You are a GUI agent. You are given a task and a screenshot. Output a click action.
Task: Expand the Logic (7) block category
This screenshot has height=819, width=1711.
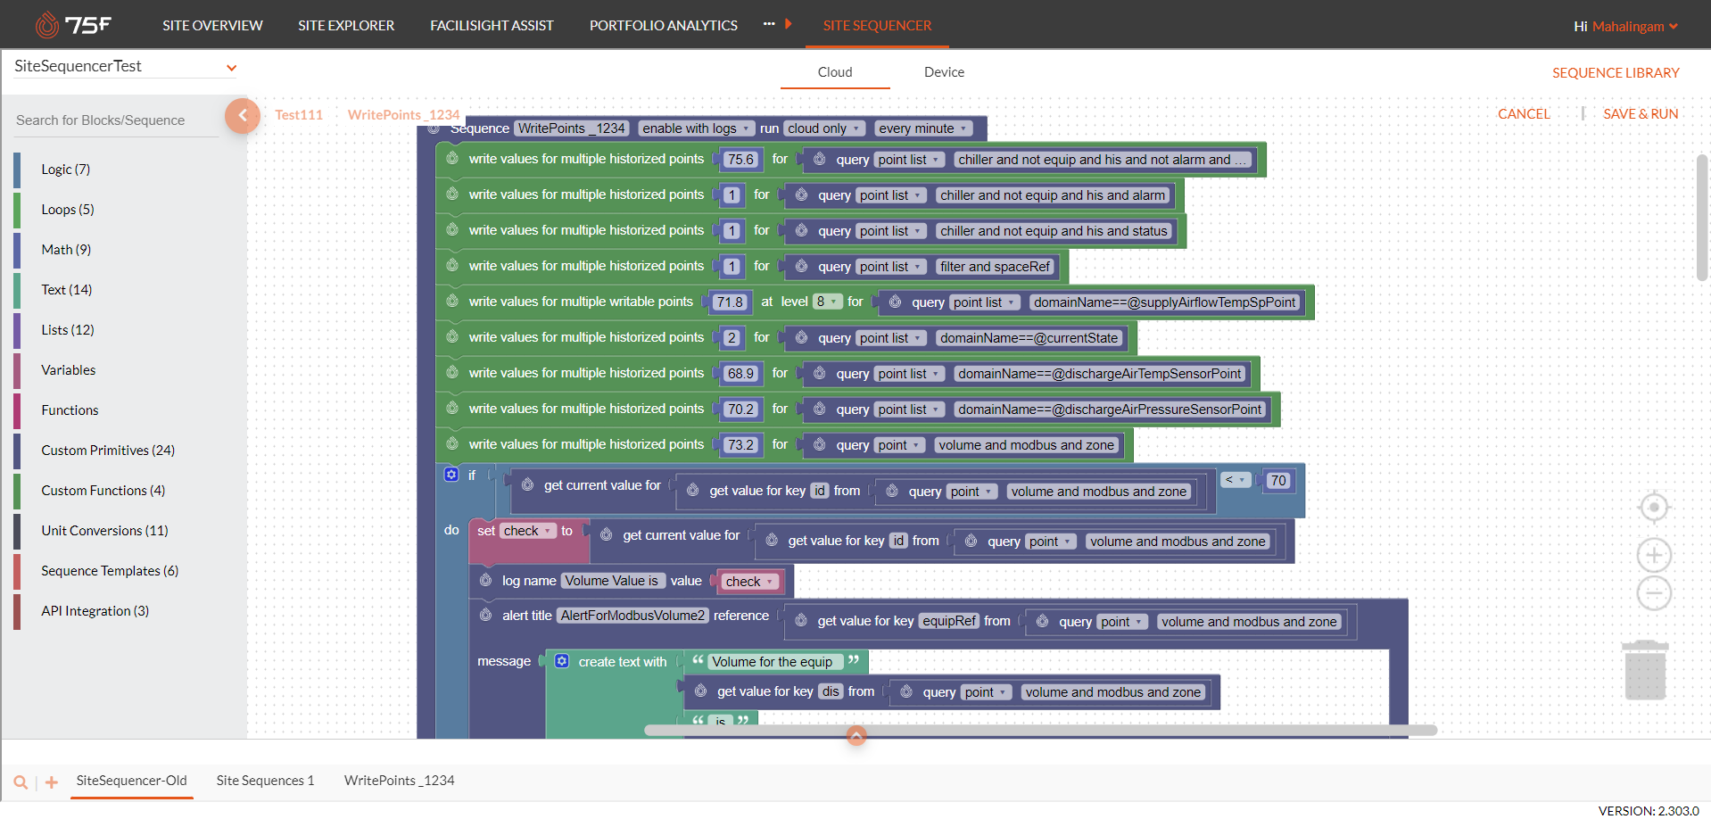(65, 170)
